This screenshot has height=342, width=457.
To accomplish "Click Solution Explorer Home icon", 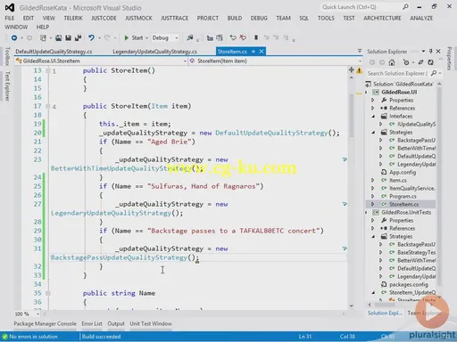I will pos(392,62).
